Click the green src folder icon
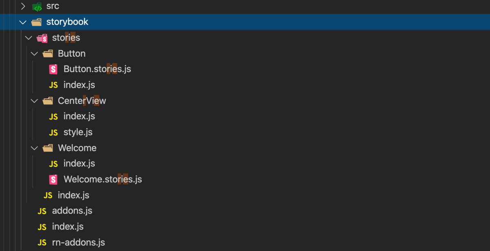 37,7
